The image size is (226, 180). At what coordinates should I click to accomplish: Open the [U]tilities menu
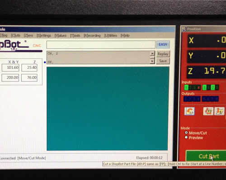111,35
